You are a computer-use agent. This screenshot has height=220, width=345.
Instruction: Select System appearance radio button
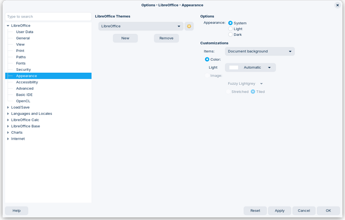click(230, 23)
